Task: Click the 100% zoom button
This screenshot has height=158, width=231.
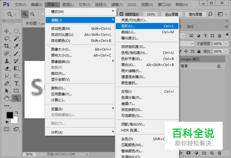Action: 151,14
